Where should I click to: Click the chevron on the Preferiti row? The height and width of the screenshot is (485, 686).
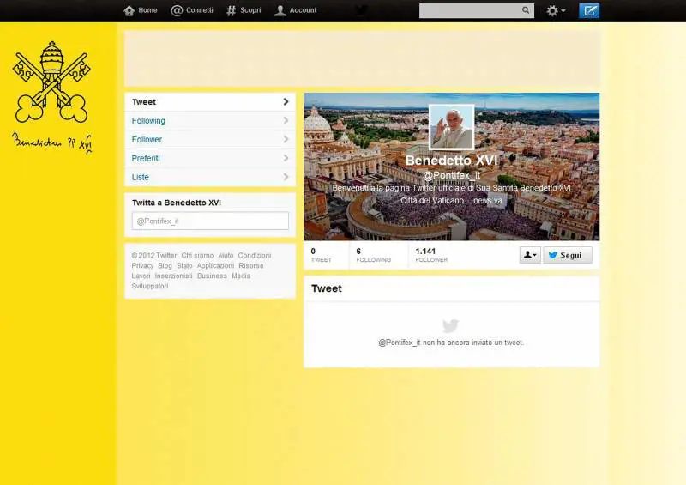[x=286, y=158]
